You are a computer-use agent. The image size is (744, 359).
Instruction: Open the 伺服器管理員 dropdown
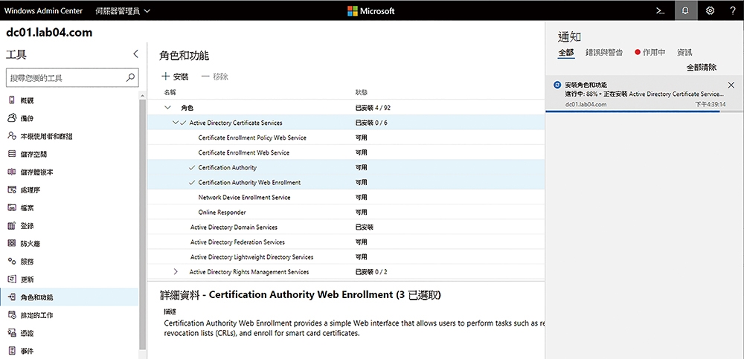[x=123, y=10]
